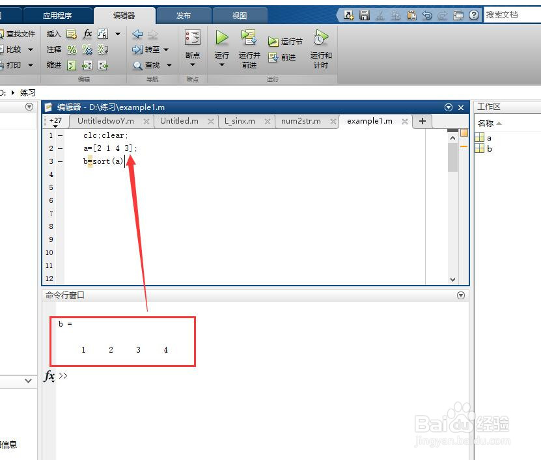541x460 pixels.
Task: Click the uncomment icon with blue cross
Action: (x=87, y=49)
